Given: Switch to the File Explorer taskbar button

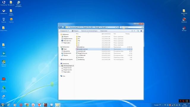Looking at the screenshot, I should click(58, 105).
